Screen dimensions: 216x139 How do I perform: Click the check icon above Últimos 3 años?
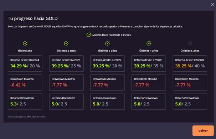point(107,44)
